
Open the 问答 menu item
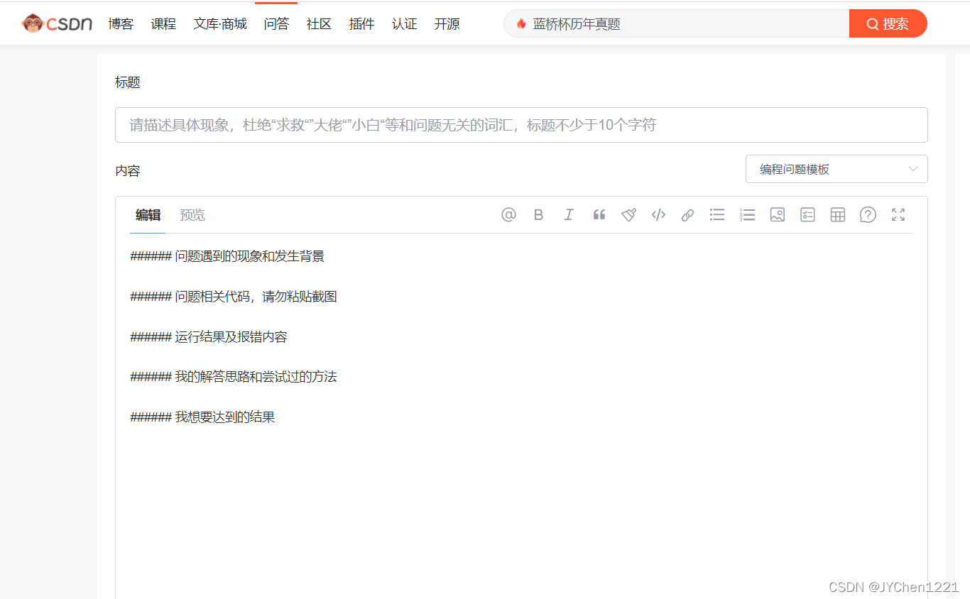(276, 23)
